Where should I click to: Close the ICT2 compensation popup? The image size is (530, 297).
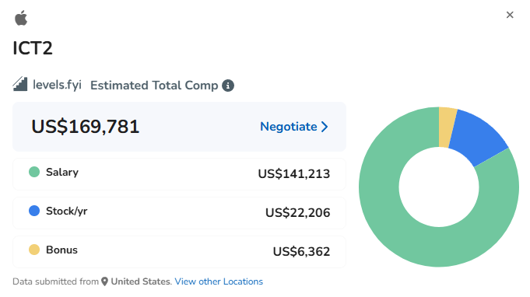coord(510,15)
